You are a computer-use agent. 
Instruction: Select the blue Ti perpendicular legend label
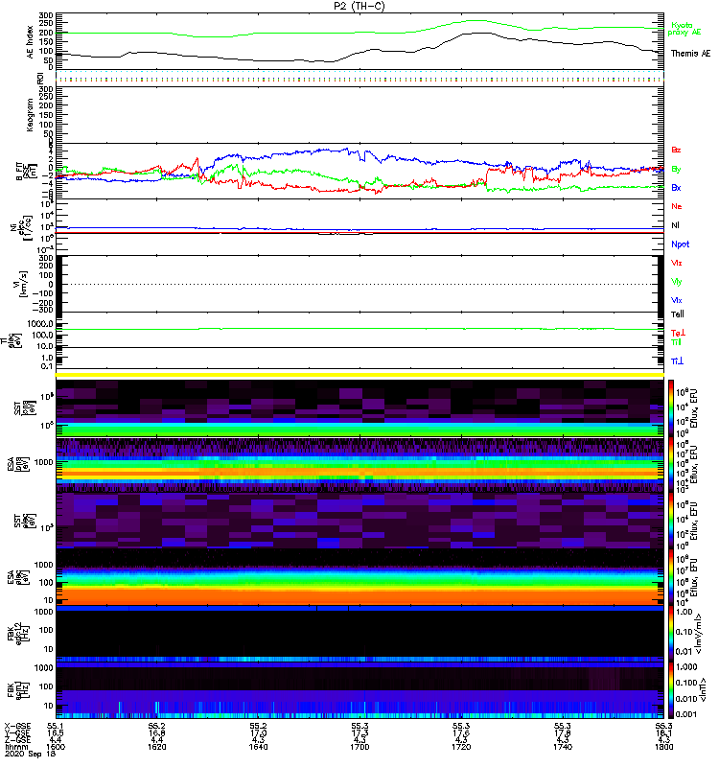(x=677, y=361)
